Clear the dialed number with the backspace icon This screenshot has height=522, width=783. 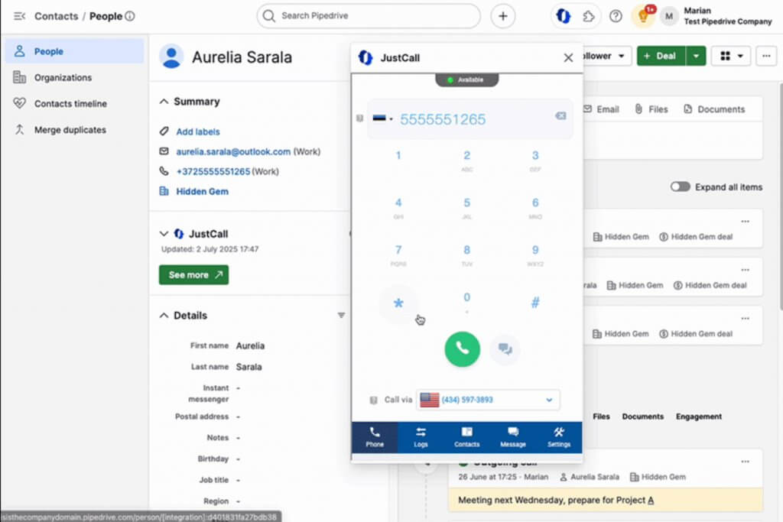[x=560, y=117]
